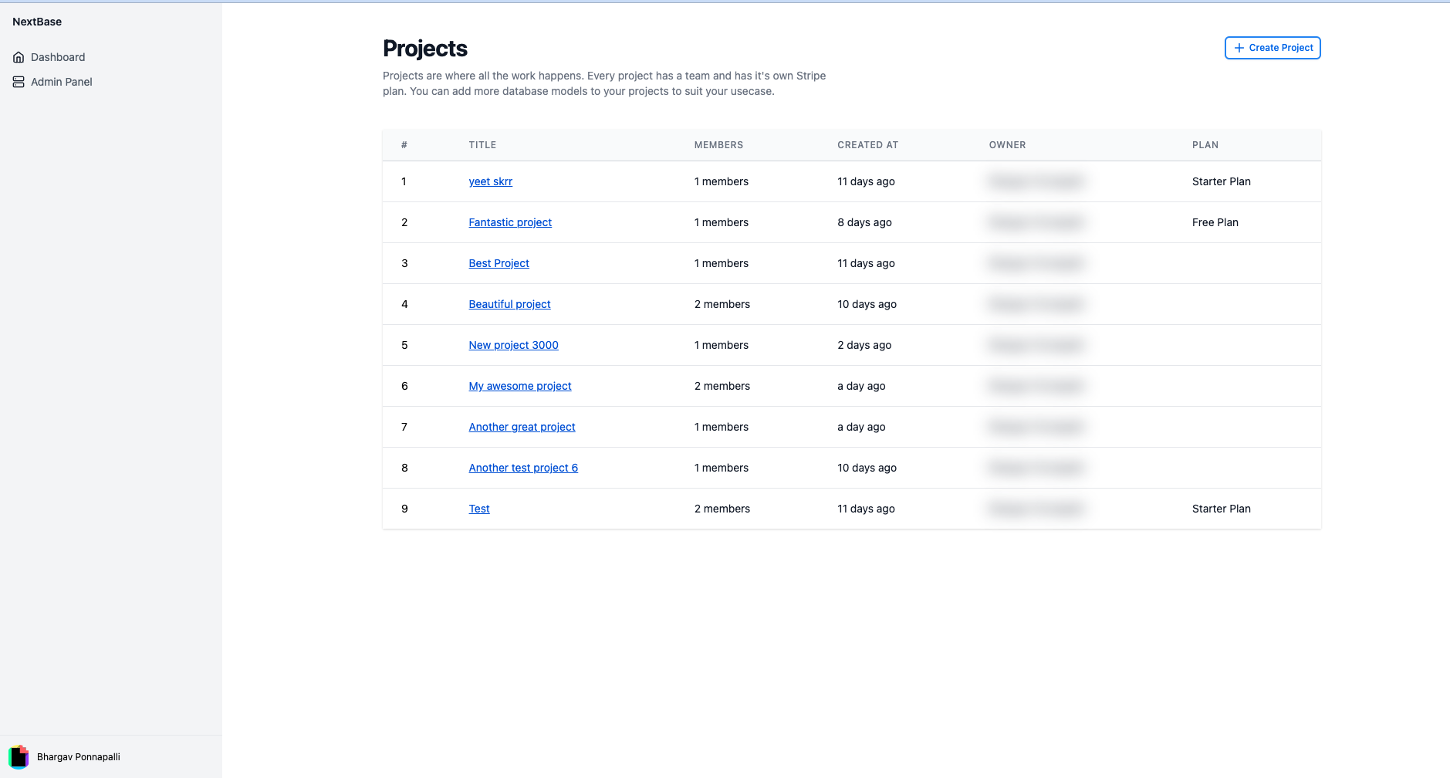Open the Admin Panel menu item
1450x778 pixels.
52,82
